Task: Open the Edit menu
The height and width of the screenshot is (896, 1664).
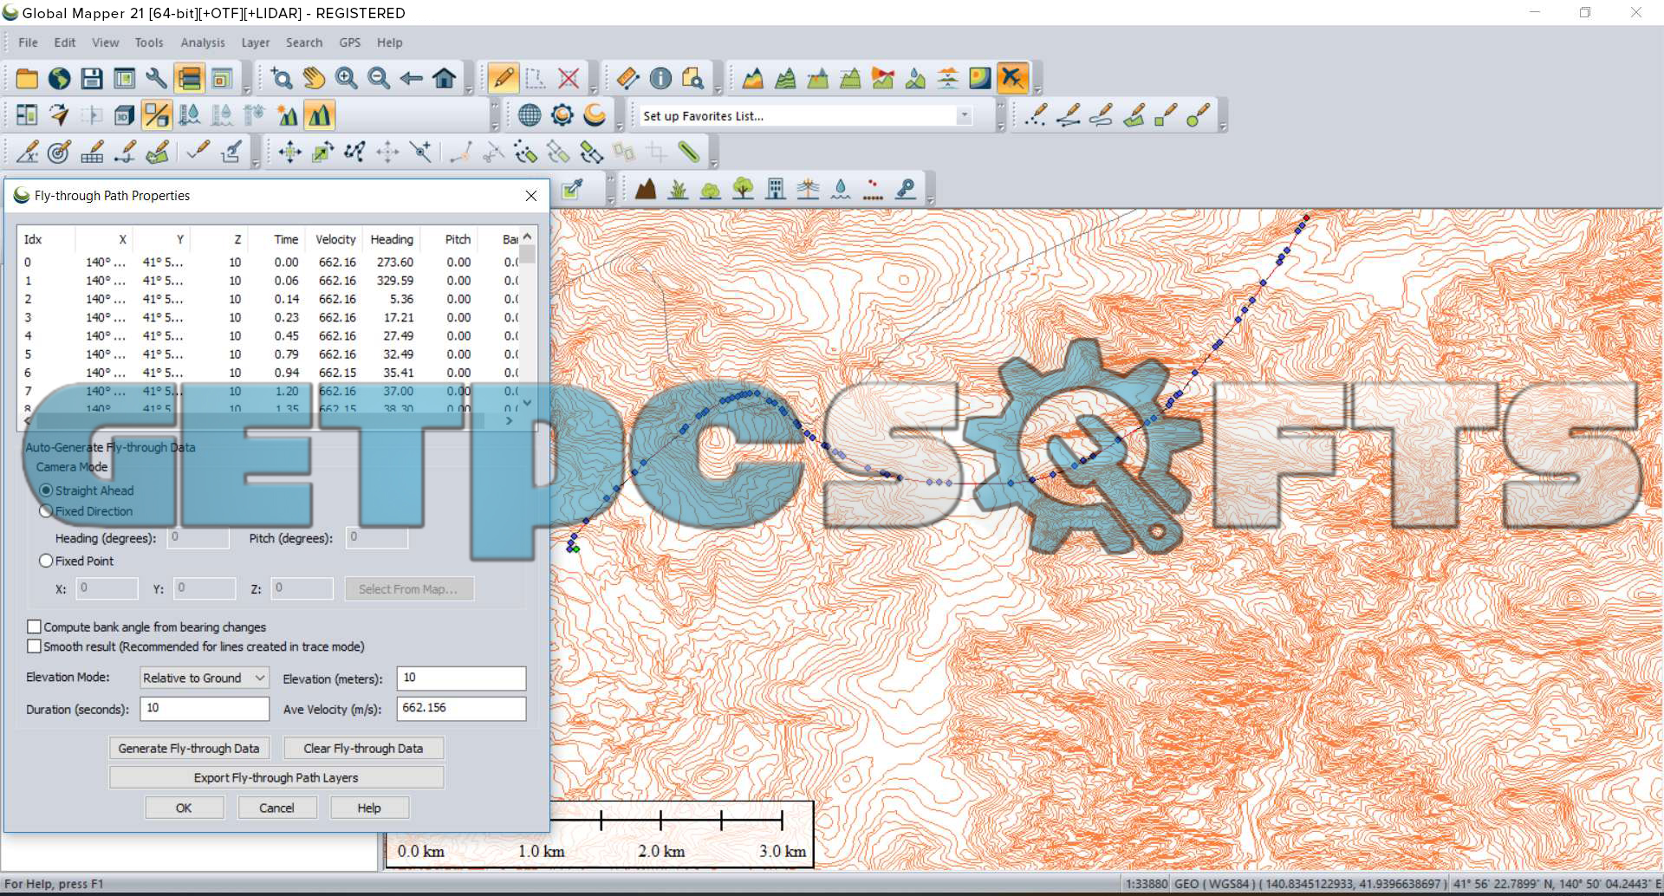Action: [64, 42]
